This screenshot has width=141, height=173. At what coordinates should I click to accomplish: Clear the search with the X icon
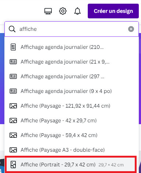coord(131,29)
